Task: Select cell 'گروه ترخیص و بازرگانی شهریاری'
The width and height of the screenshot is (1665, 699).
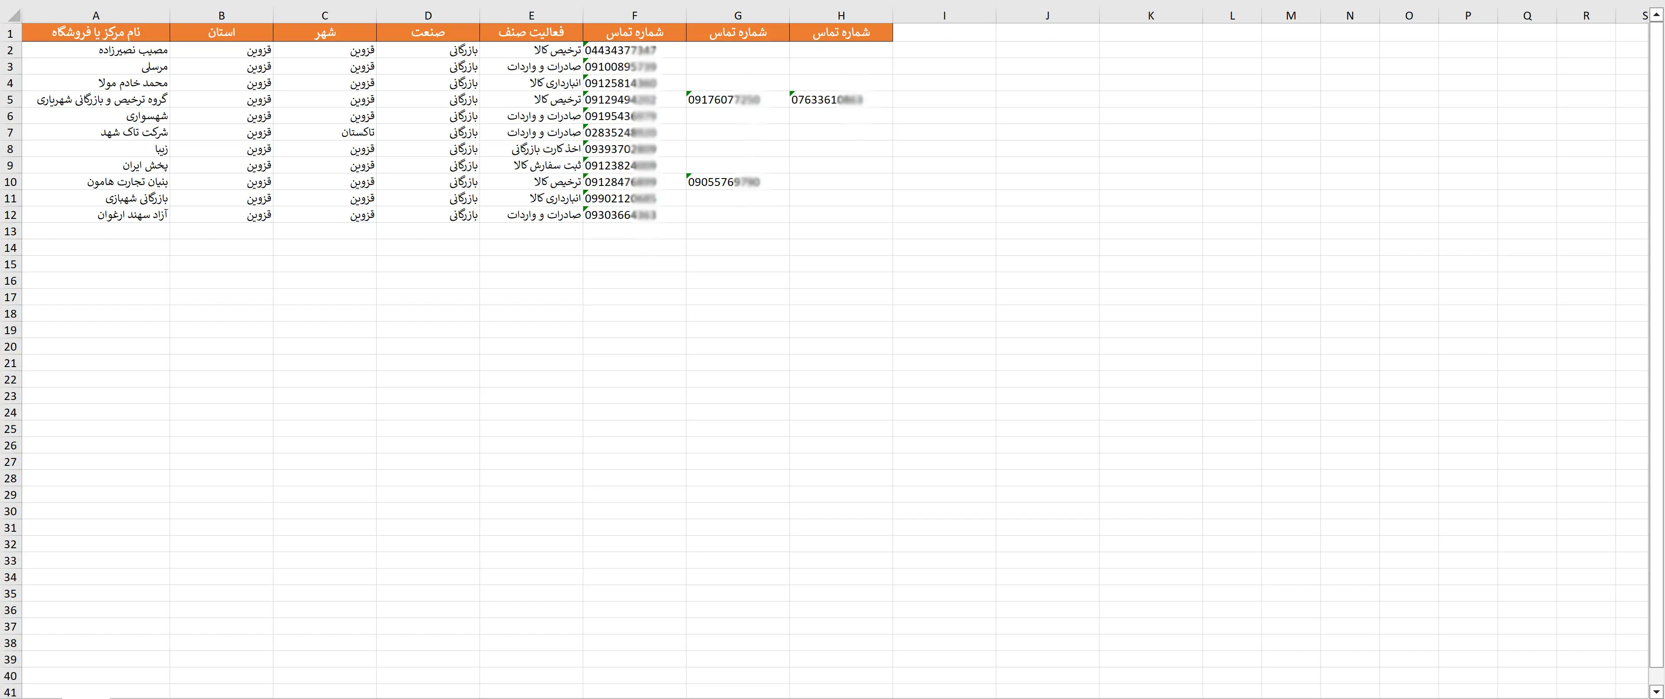Action: click(95, 99)
